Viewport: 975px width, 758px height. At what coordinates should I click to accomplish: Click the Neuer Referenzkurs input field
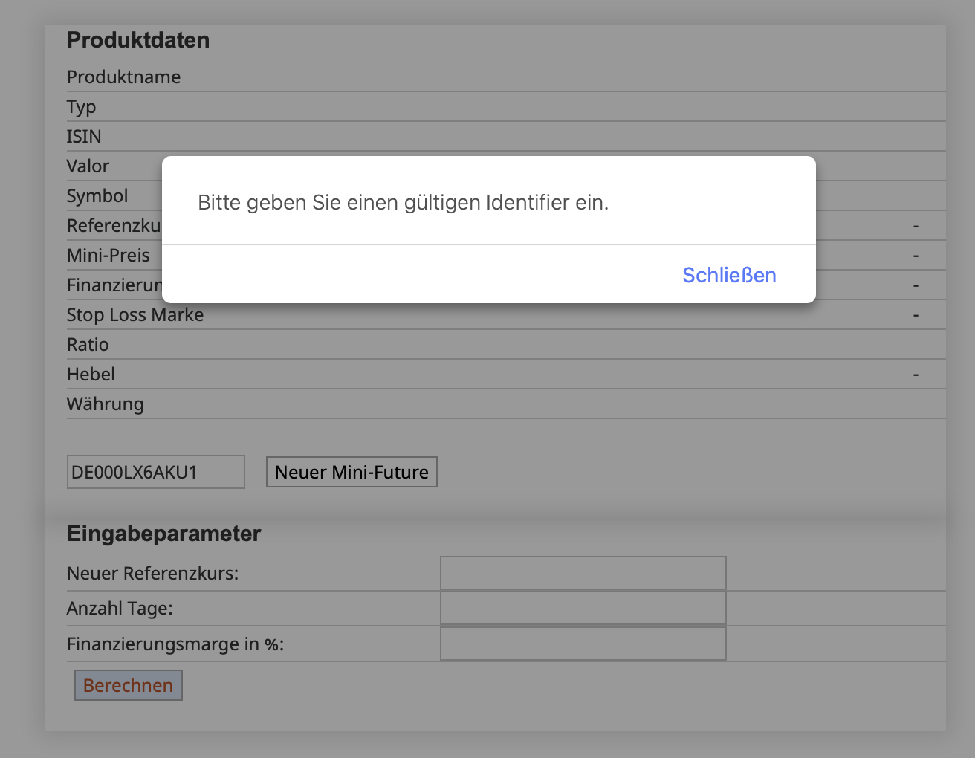pyautogui.click(x=583, y=573)
